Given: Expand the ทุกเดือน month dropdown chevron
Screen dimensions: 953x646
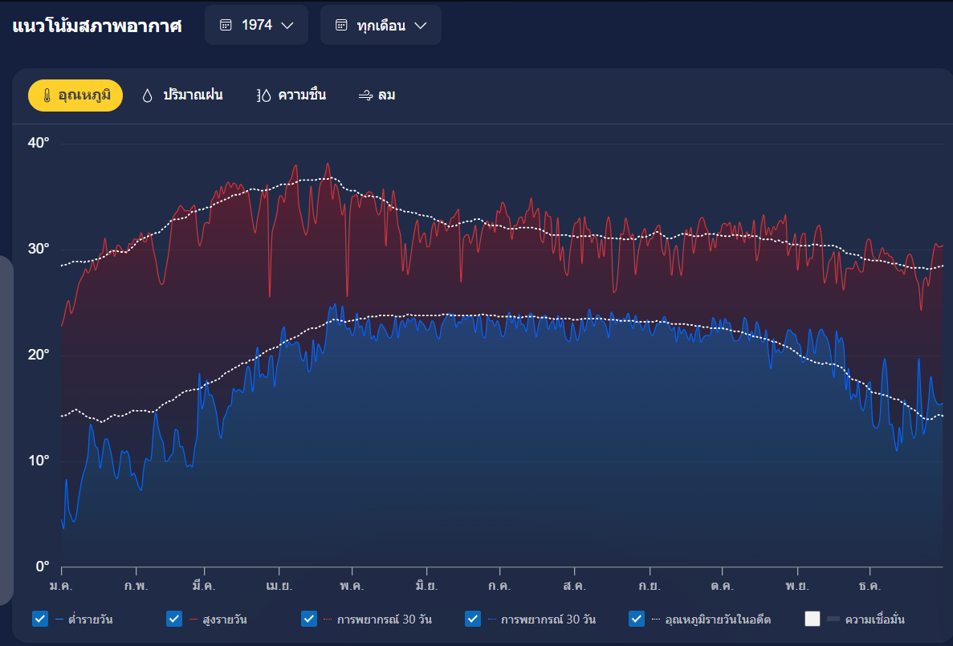Looking at the screenshot, I should pyautogui.click(x=421, y=26).
